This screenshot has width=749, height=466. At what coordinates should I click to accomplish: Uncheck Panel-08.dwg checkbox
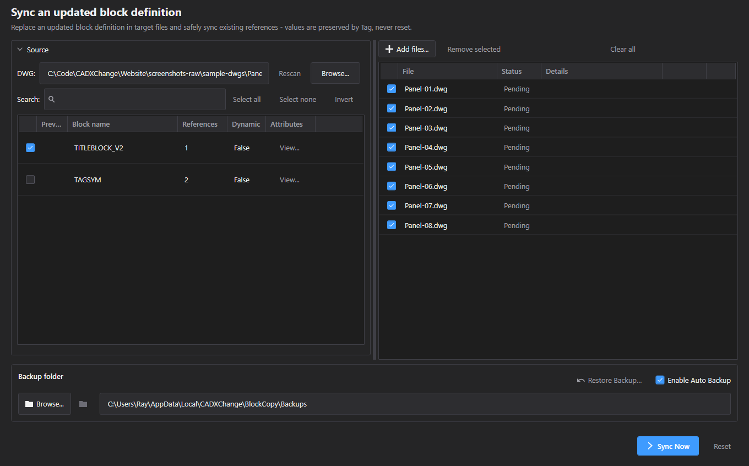pyautogui.click(x=392, y=225)
